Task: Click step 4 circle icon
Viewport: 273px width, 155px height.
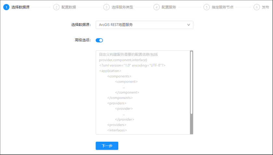Action: pyautogui.click(x=157, y=7)
